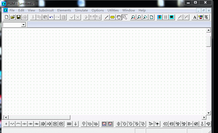218x133 pixels.
Task: Open the Subcircuit menu
Action: [46, 10]
